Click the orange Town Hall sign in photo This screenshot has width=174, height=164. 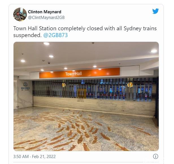pyautogui.click(x=79, y=73)
